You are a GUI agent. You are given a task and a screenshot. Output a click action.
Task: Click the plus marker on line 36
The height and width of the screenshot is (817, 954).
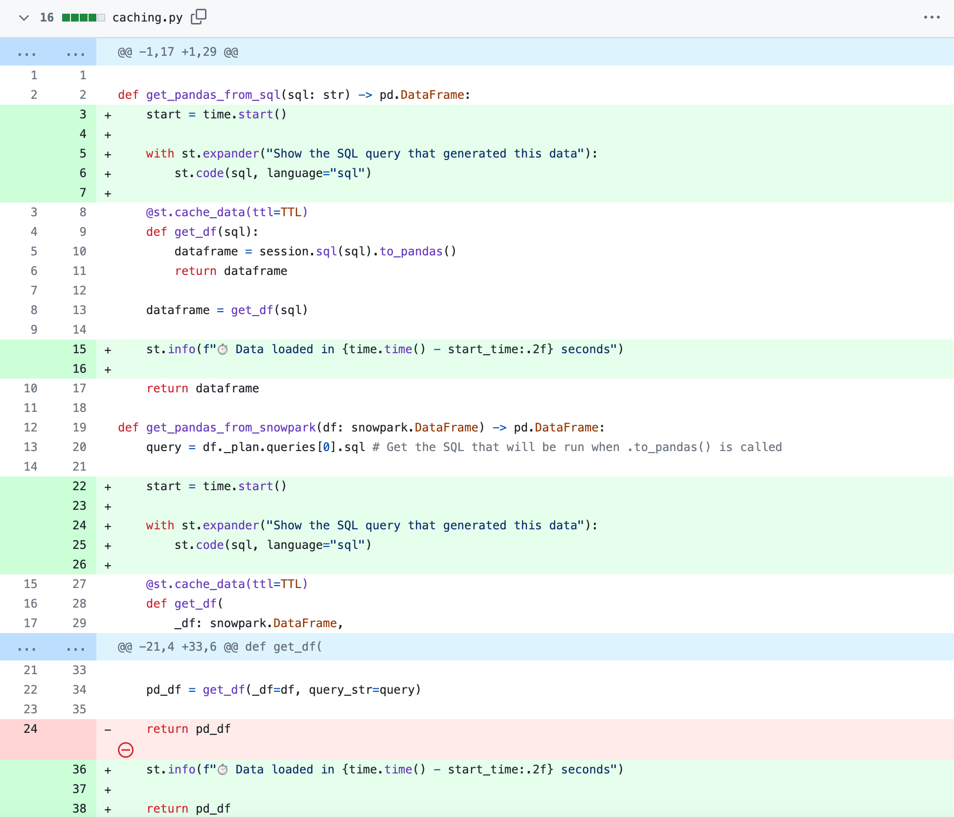point(108,770)
